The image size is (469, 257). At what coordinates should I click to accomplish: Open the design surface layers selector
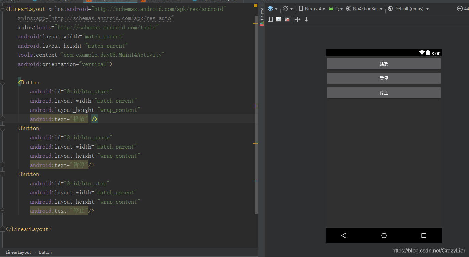[x=272, y=8]
